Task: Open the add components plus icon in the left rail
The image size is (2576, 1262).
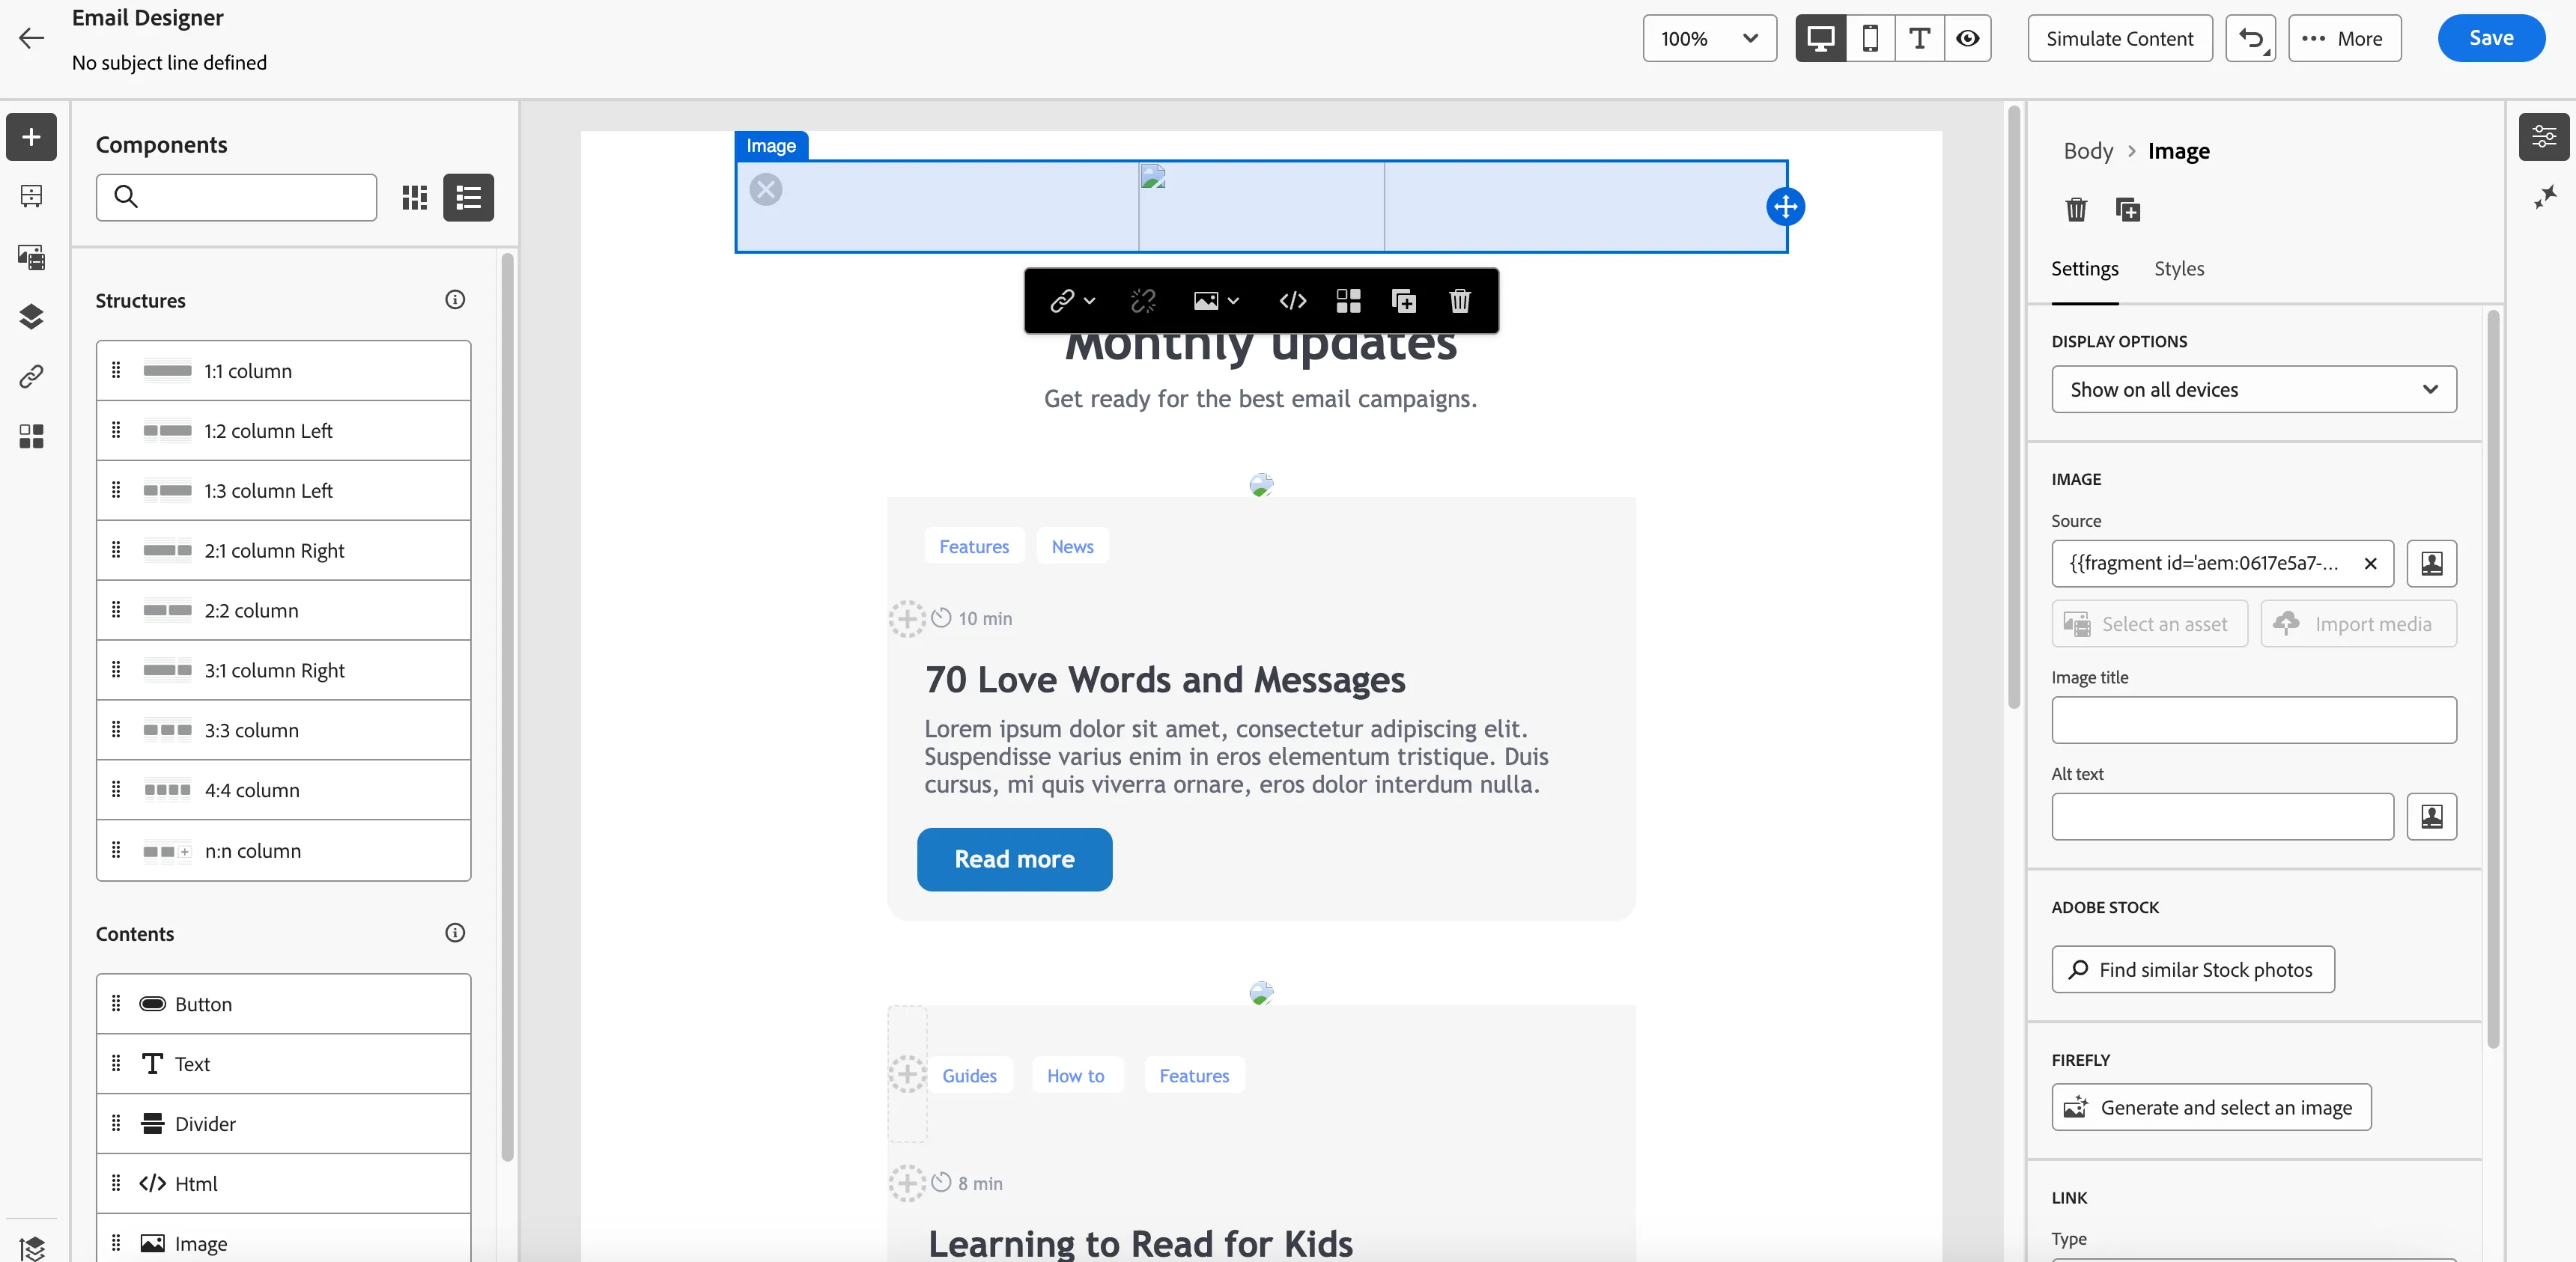Action: coord(31,137)
